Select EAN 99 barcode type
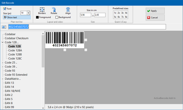Screen dimensions: 183x110 (9, 107)
